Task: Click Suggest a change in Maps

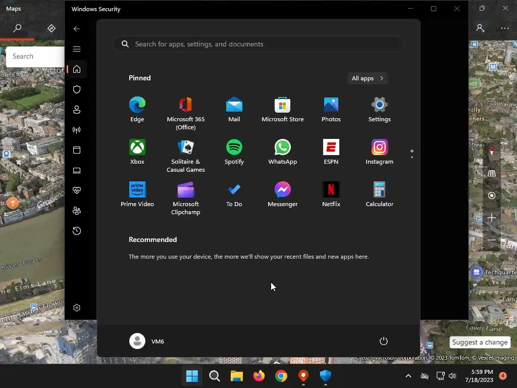Action: [x=480, y=342]
